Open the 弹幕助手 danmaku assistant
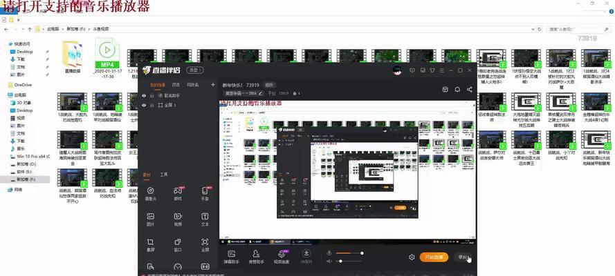This screenshot has height=276, width=615. [232, 257]
